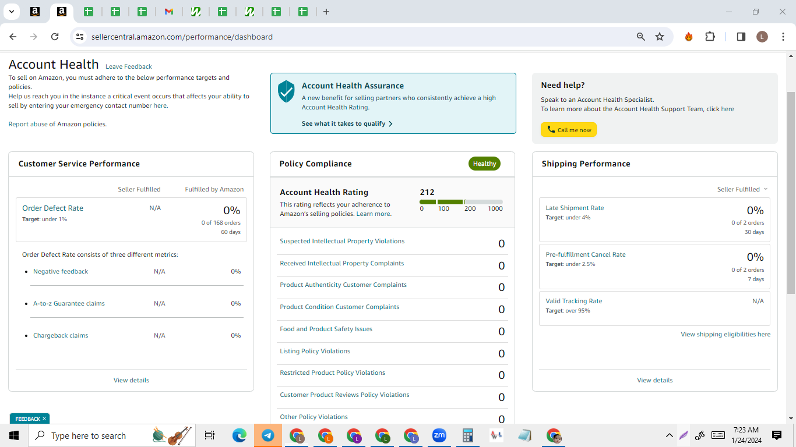Screen dimensions: 796x447
Task: Click the taskbar search box
Action: tap(112, 435)
